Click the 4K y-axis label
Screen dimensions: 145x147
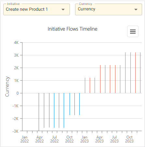(16, 43)
